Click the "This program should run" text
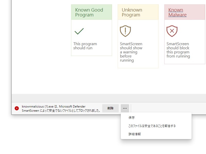The width and height of the screenshot is (206, 154). pos(85,46)
